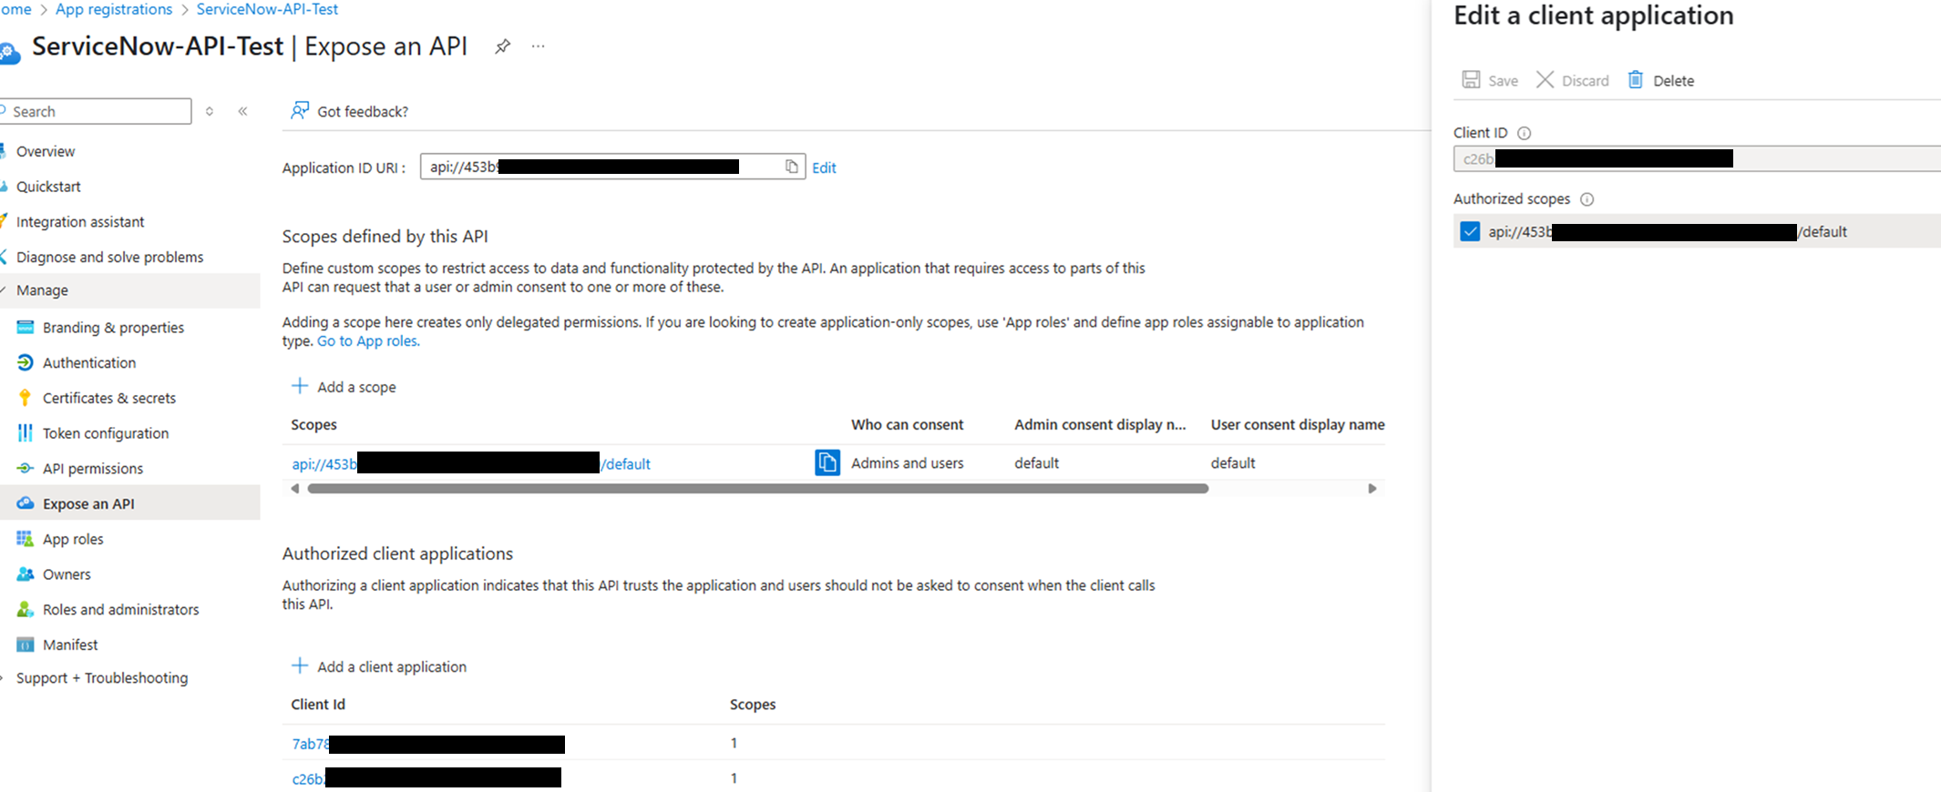The image size is (1941, 792).
Task: Click the Who can consent column header
Action: coord(907,425)
